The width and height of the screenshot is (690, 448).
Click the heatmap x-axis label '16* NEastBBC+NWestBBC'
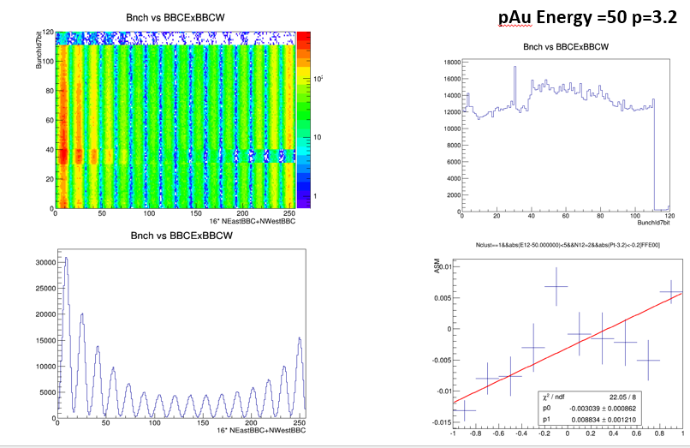tap(253, 221)
